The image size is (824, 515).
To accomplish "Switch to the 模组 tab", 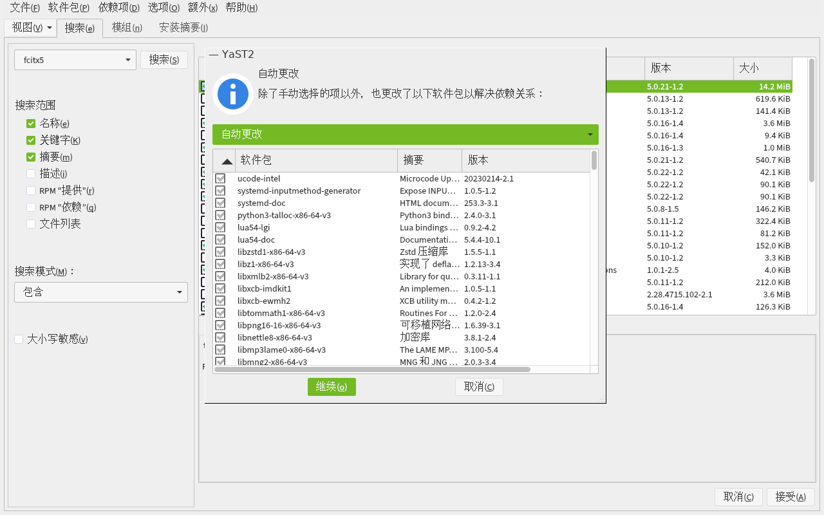I will [x=127, y=28].
